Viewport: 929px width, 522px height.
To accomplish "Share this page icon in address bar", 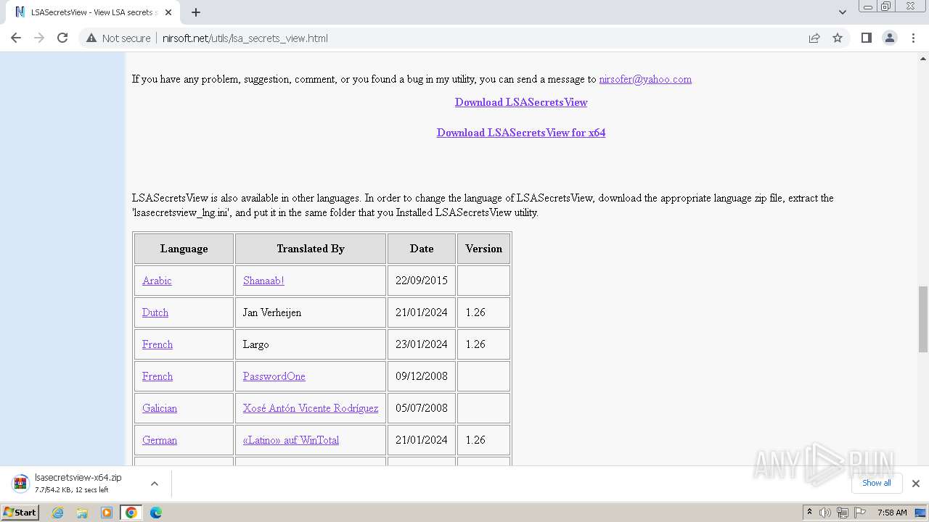I will [814, 38].
